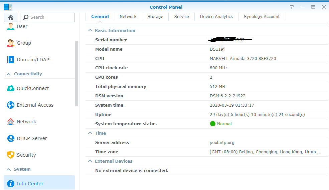
Task: Click the server address pool.ntp.org
Action: (222, 143)
